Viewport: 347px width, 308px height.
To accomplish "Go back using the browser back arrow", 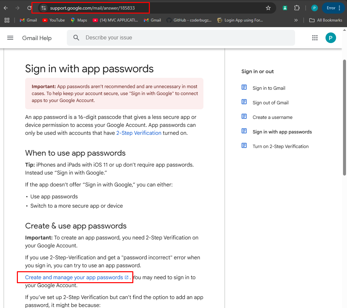I will coord(6,8).
